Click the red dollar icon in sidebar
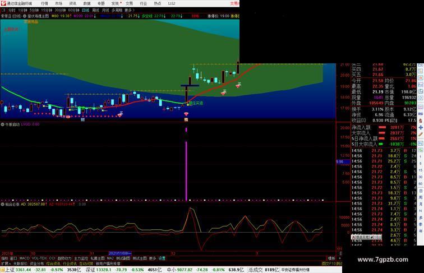This screenshot has width=424, height=273. pyautogui.click(x=421, y=121)
